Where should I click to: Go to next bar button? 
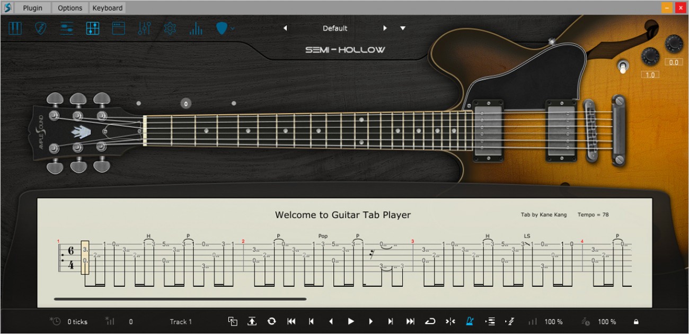pos(391,321)
